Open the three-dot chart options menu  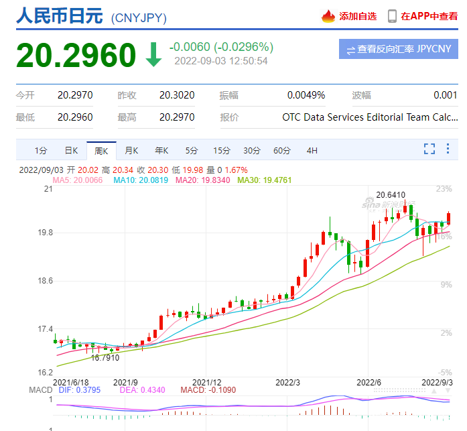click(x=448, y=148)
